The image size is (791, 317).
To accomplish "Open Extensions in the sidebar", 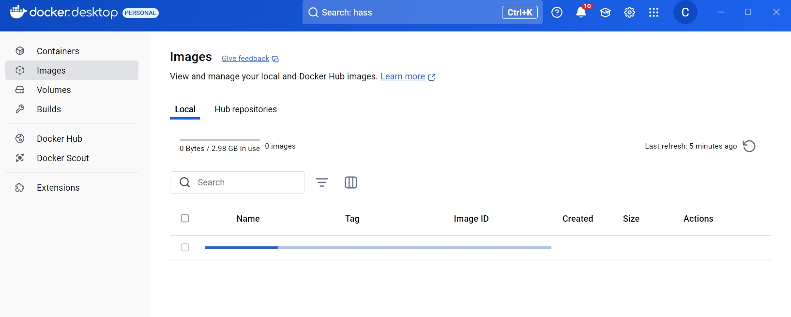I will coord(58,188).
